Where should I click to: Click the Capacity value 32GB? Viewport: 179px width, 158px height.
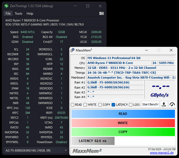pos(61,32)
